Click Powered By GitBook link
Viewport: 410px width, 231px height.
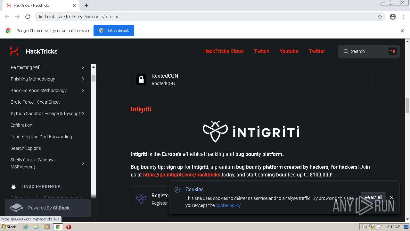tap(48, 208)
